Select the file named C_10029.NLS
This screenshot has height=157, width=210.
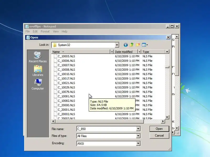66,87
